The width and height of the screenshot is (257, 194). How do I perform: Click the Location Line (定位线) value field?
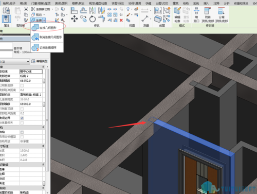pyautogui.click(x=31, y=72)
